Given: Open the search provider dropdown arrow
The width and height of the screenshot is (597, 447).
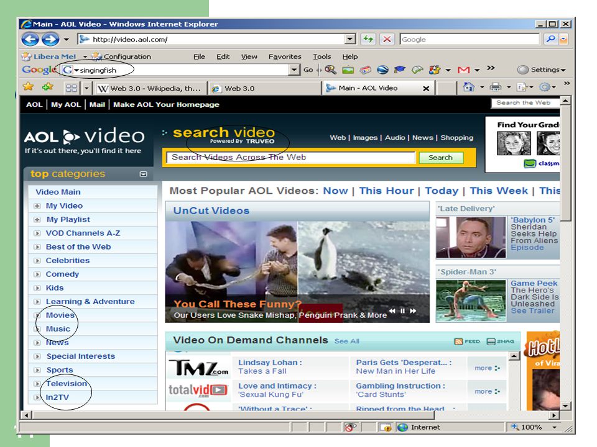Looking at the screenshot, I should coord(563,38).
